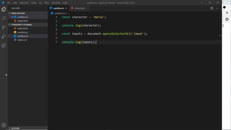Open the Search view in activity bar
The height and width of the screenshot is (130, 231).
click(4, 18)
